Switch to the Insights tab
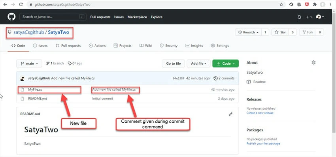Image resolution: width=336 pixels, height=157 pixels. (194, 45)
